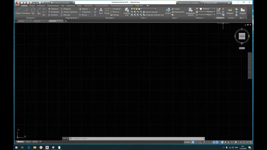
Task: Click the Перенести (Move) tool
Action: click(53, 9)
